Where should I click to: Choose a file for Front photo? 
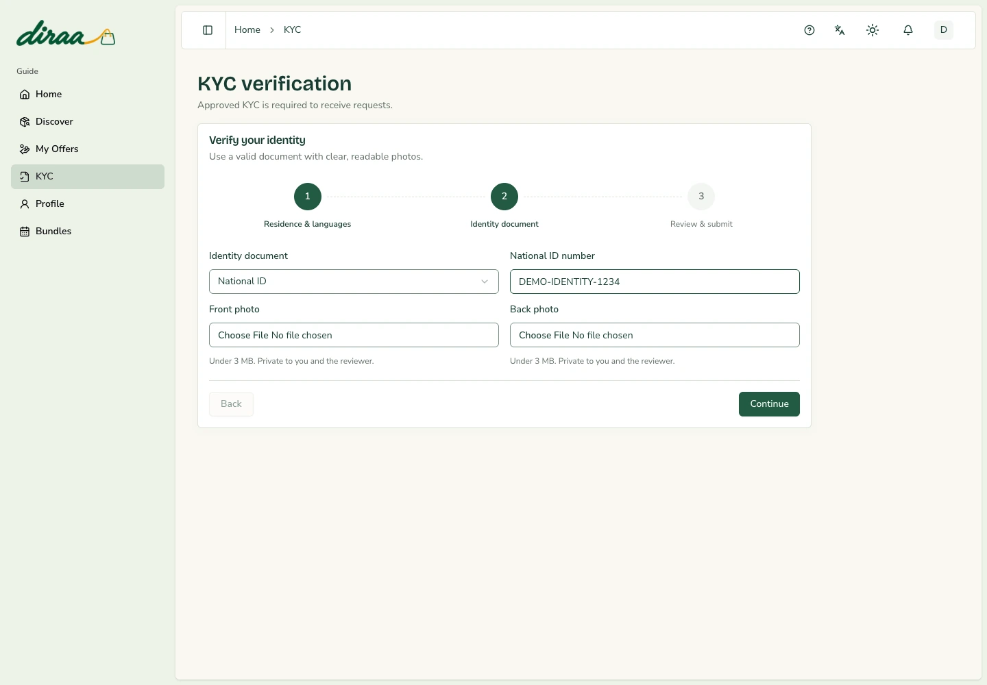[x=354, y=335]
